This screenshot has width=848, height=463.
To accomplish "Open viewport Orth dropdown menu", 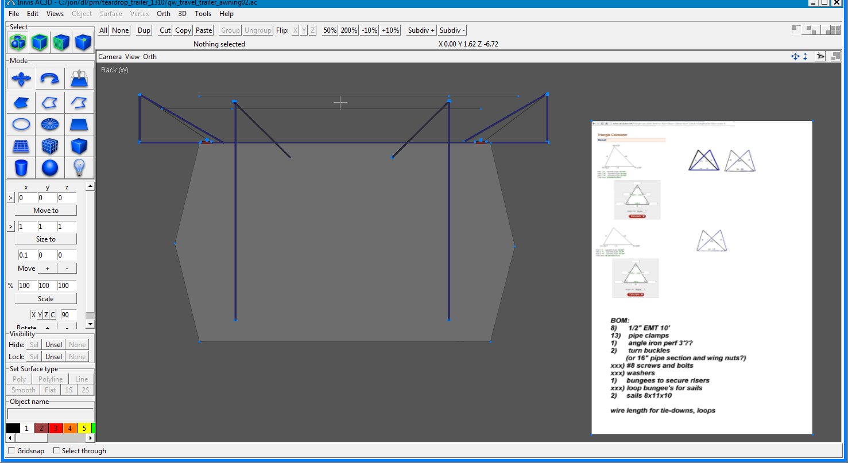I will point(150,56).
